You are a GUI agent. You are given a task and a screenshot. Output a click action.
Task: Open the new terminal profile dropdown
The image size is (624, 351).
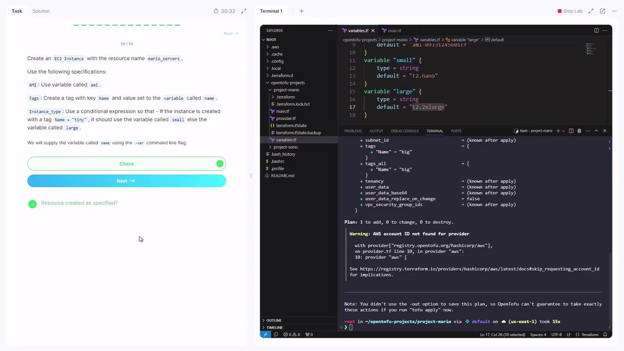pyautogui.click(x=563, y=131)
